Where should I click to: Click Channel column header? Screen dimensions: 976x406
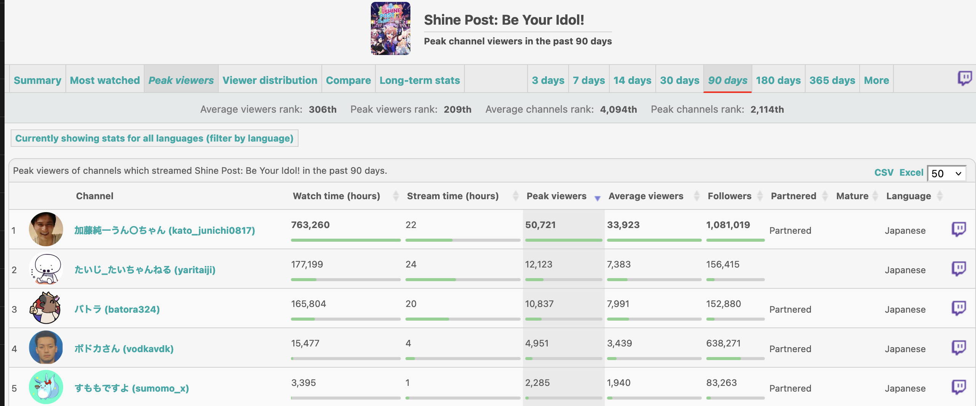coord(95,196)
